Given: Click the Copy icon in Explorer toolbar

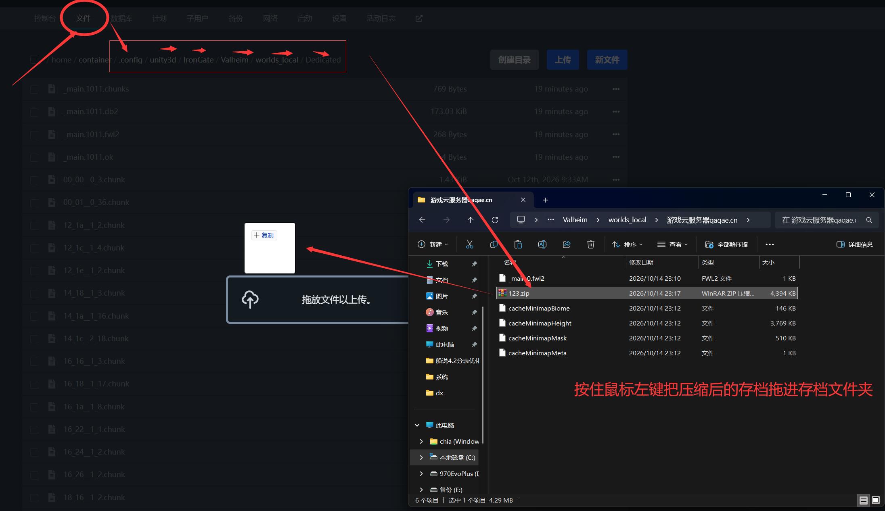Looking at the screenshot, I should coord(494,244).
